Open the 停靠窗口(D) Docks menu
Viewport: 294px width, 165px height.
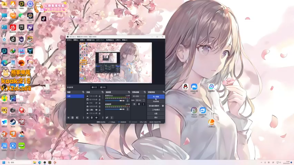[90, 40]
